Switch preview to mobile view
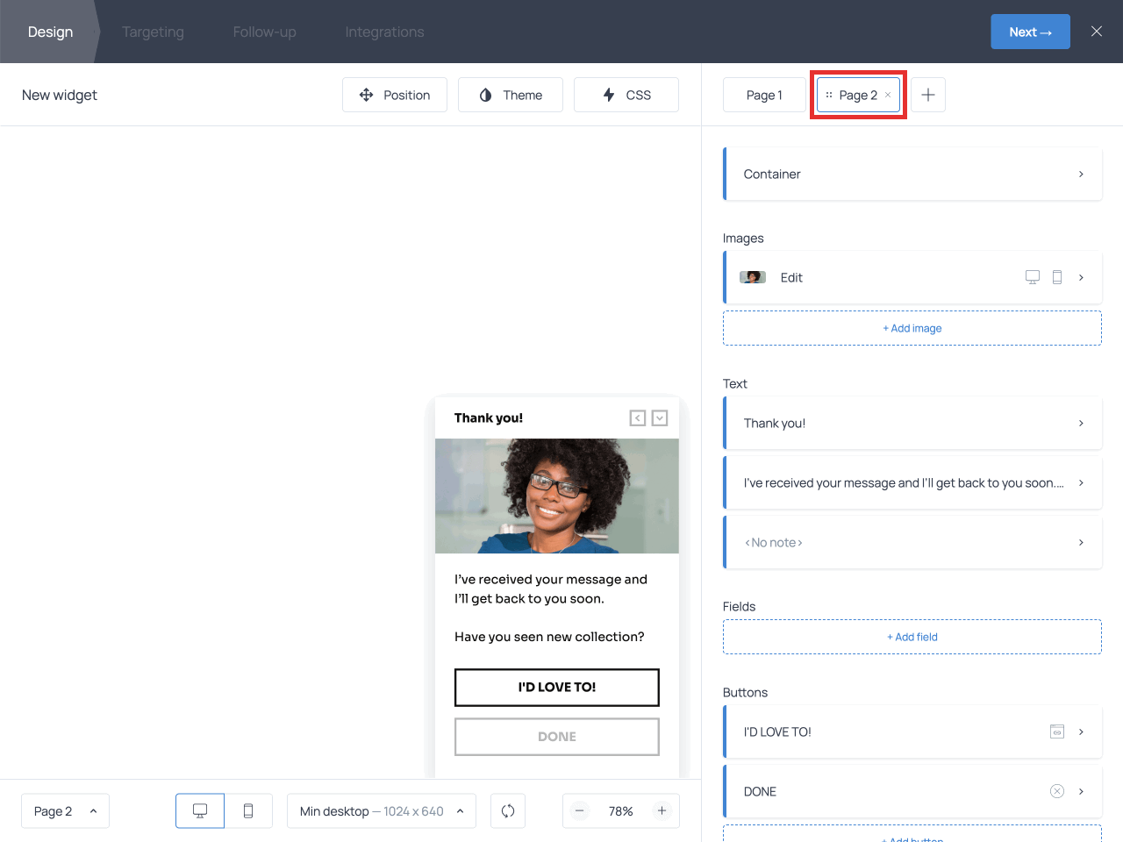The width and height of the screenshot is (1123, 842). [248, 810]
